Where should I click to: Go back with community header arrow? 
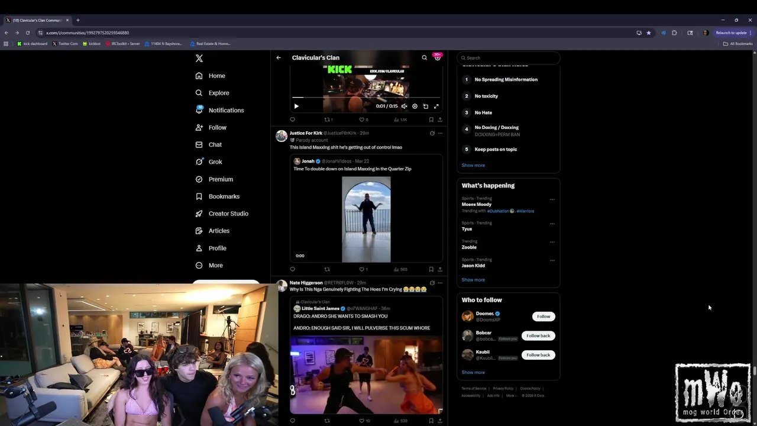(x=279, y=57)
